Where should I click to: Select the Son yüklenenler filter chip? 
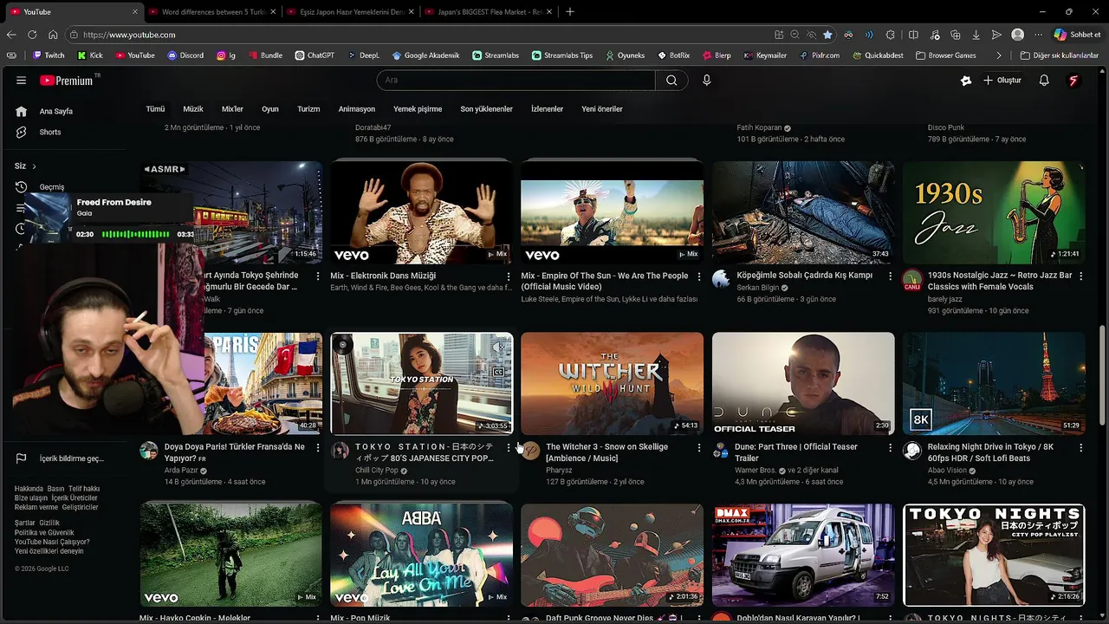(x=486, y=109)
